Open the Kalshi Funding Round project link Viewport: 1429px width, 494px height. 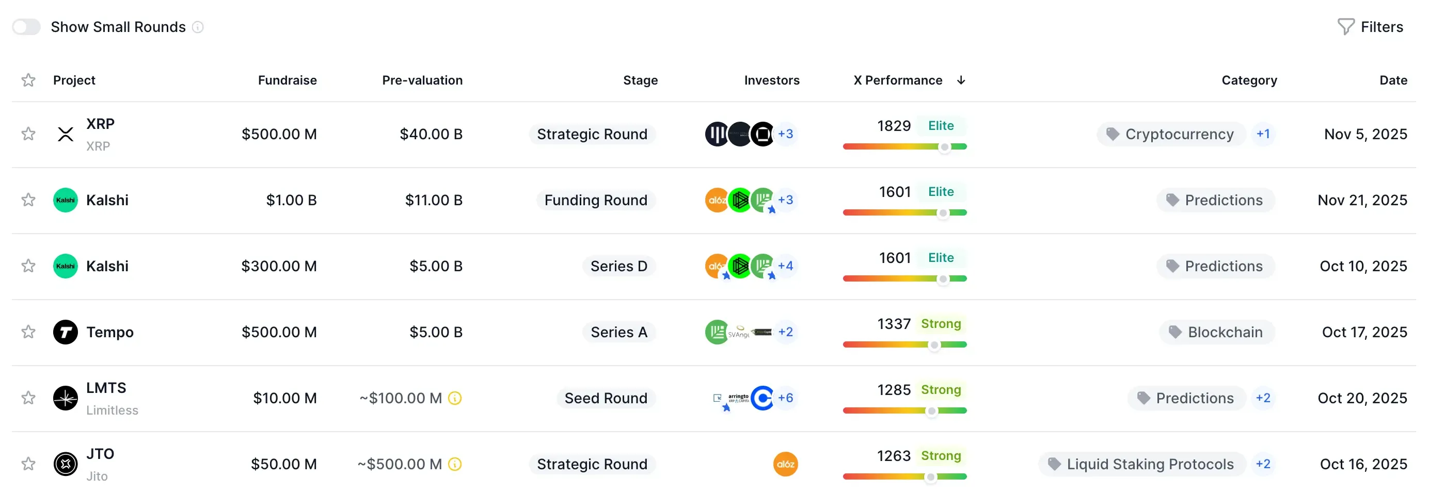(x=107, y=200)
